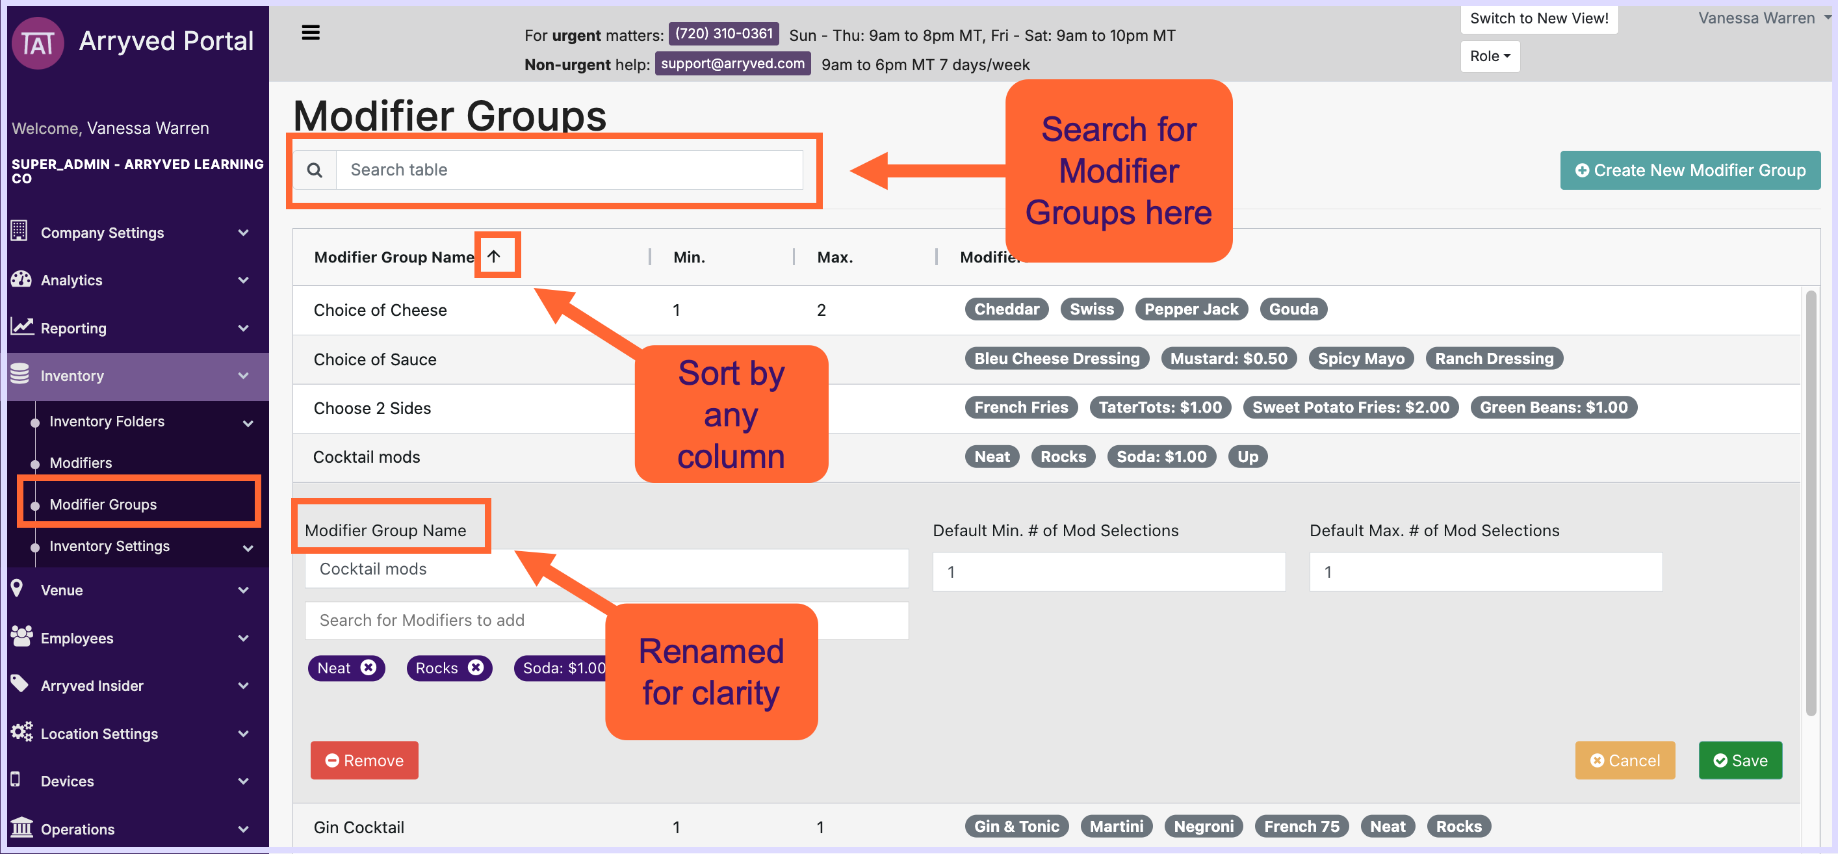Select the Choose 2 Sides row
This screenshot has width=1838, height=854.
click(1046, 408)
